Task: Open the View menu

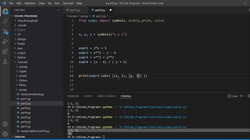Action: [42, 3]
